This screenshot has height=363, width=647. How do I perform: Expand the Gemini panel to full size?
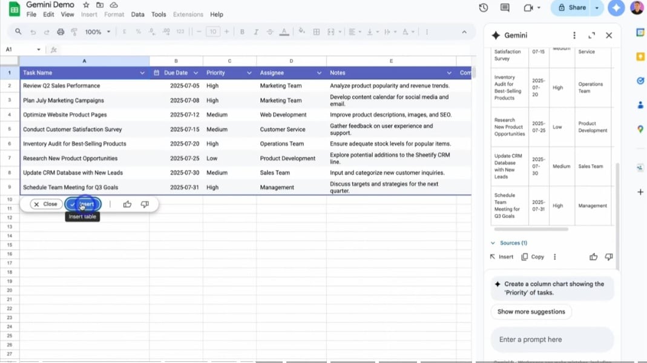pos(592,36)
